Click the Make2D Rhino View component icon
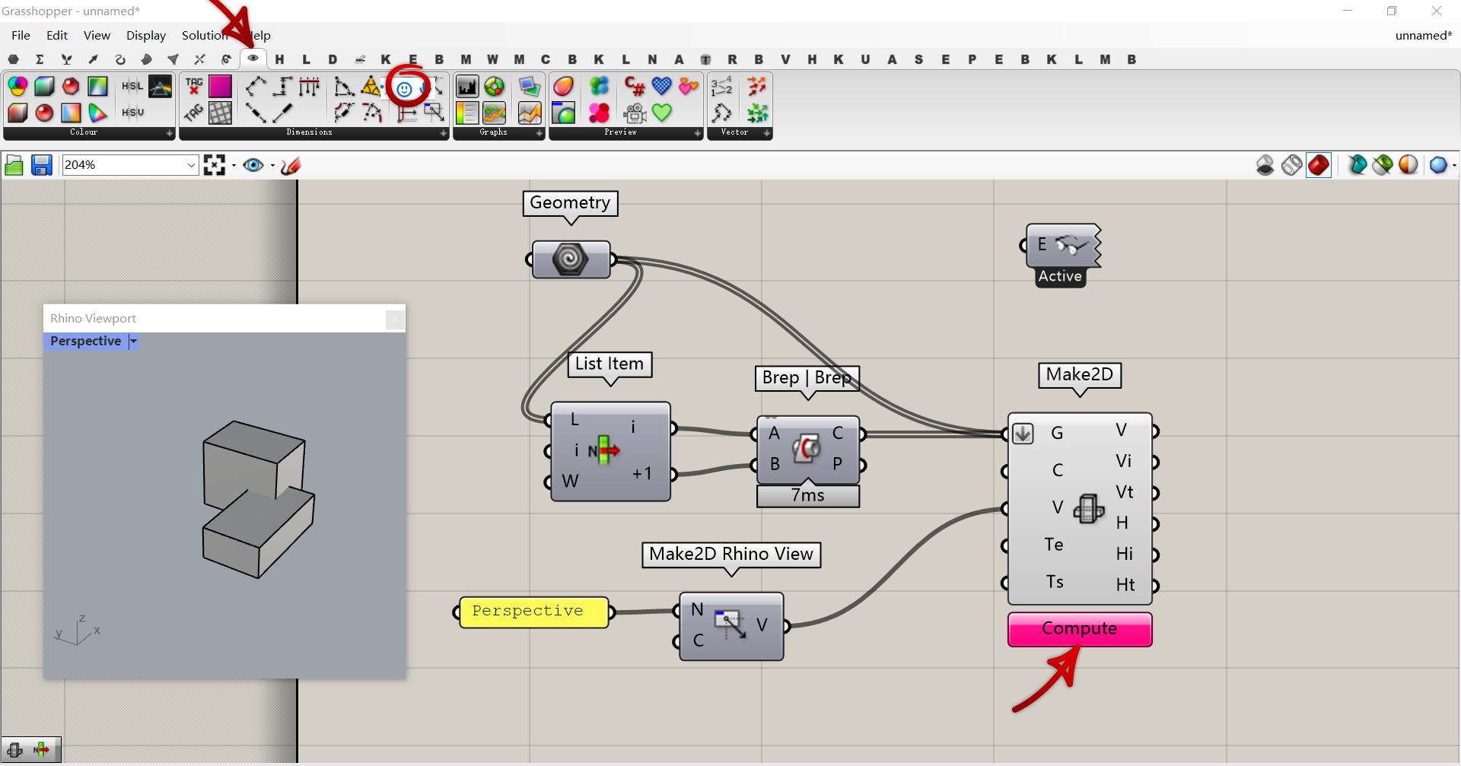Viewport: 1461px width, 766px height. pyautogui.click(x=730, y=625)
